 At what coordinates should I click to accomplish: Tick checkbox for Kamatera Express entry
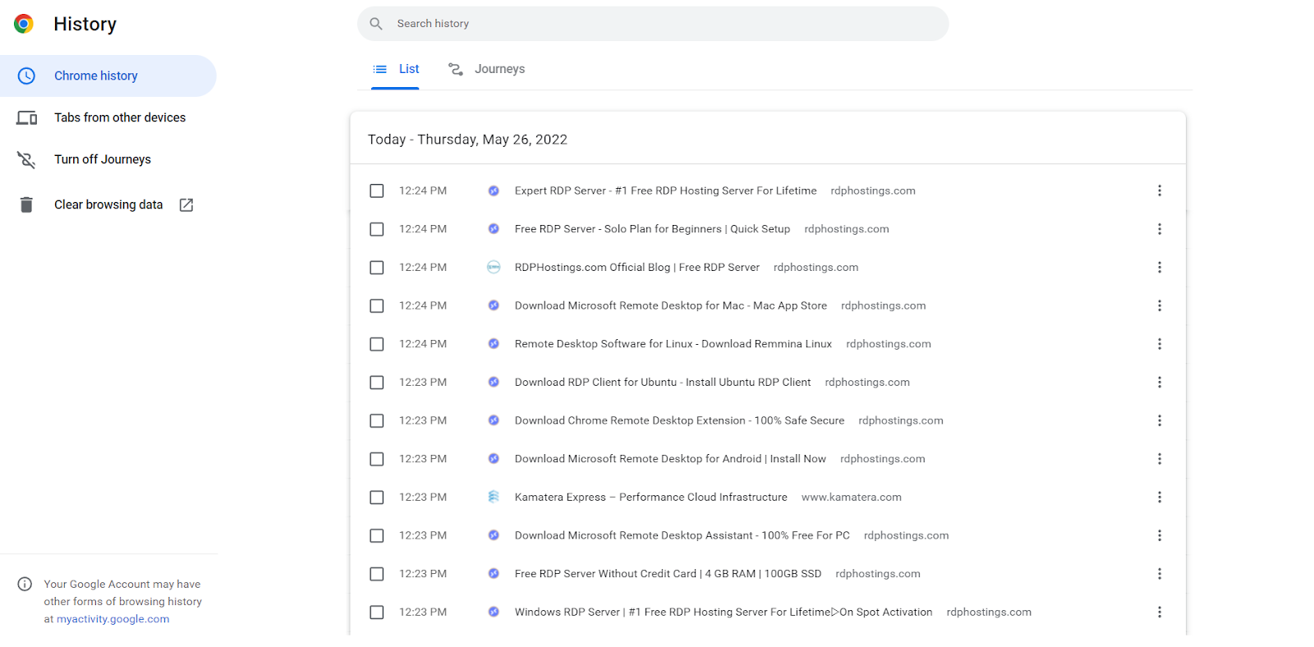tap(377, 497)
